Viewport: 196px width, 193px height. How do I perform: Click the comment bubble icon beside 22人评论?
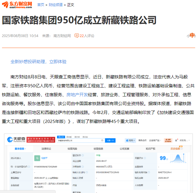tap(77, 36)
